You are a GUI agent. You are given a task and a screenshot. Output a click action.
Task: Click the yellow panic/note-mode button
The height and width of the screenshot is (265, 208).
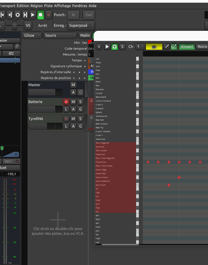[154, 47]
